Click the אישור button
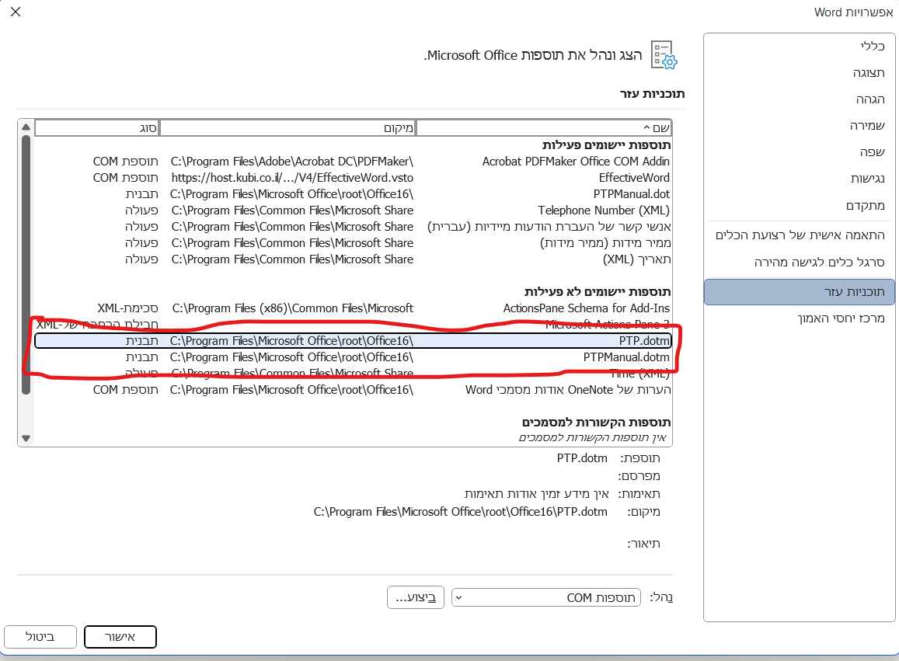The image size is (899, 661). click(x=120, y=637)
